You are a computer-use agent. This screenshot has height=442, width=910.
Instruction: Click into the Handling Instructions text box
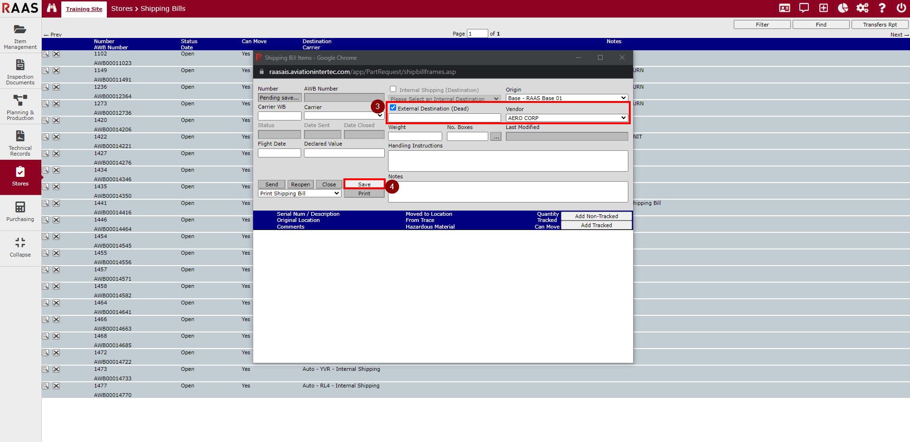tap(508, 161)
